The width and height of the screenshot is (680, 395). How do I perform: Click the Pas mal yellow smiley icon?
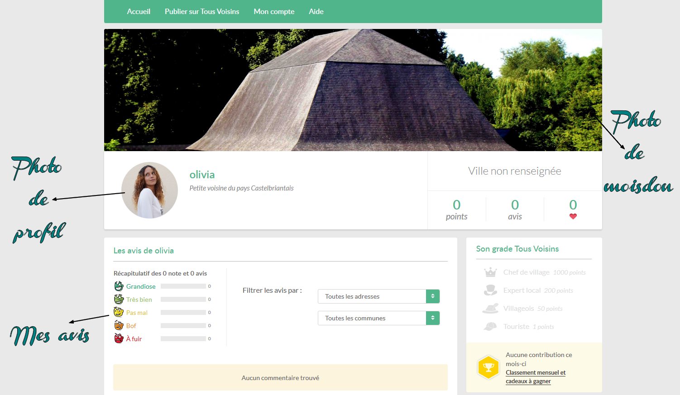(119, 312)
